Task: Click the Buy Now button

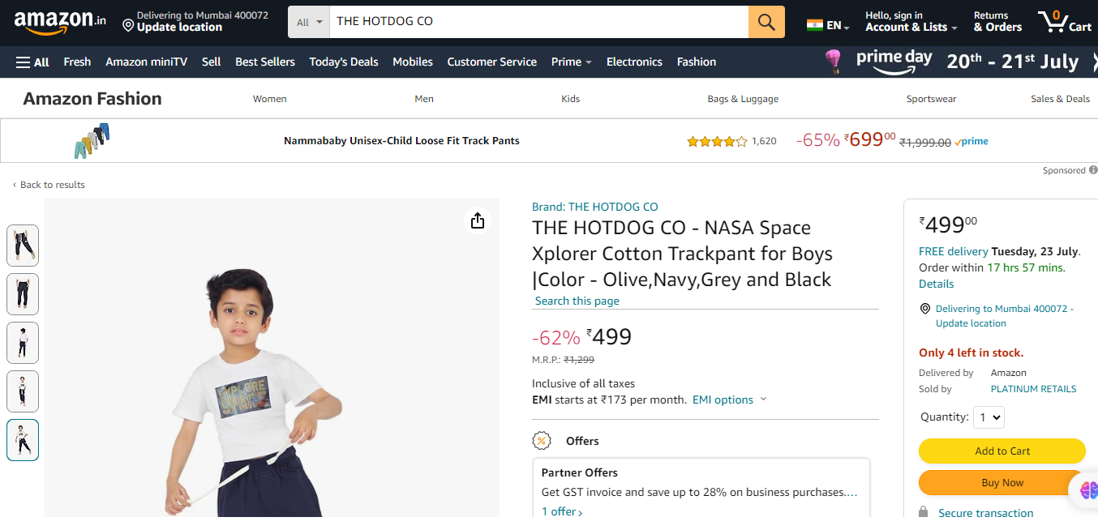Action: click(1001, 483)
